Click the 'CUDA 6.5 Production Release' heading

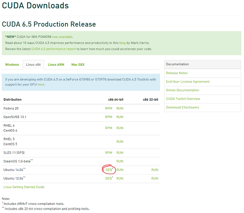click(x=49, y=24)
